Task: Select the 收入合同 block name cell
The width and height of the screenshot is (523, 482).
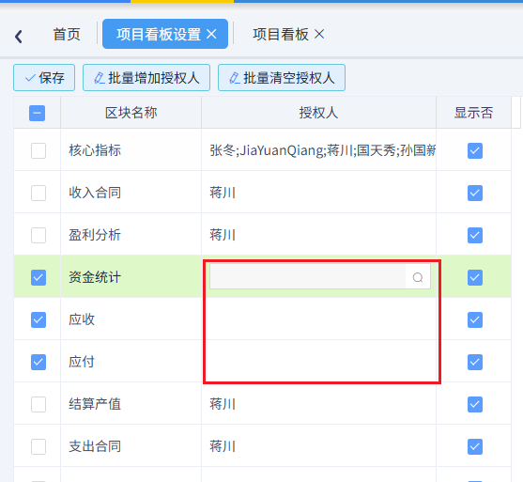Action: click(131, 193)
